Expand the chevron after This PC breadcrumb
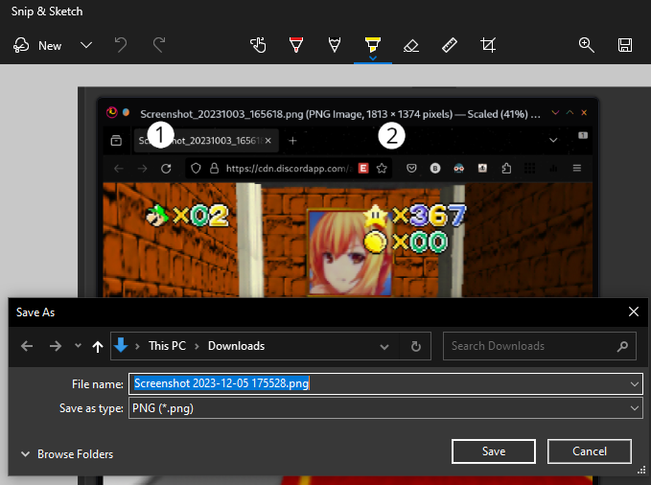This screenshot has height=485, width=651. click(x=197, y=346)
